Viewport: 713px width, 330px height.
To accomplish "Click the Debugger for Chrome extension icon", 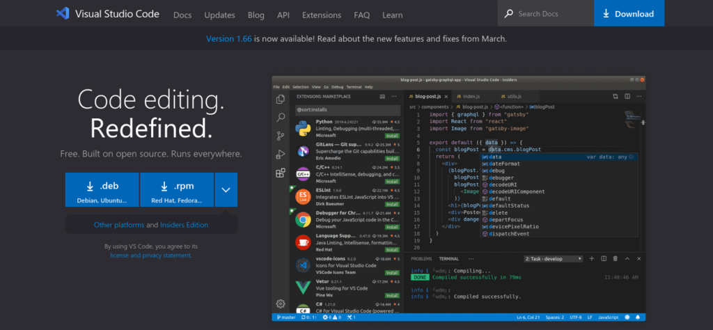I will [303, 219].
